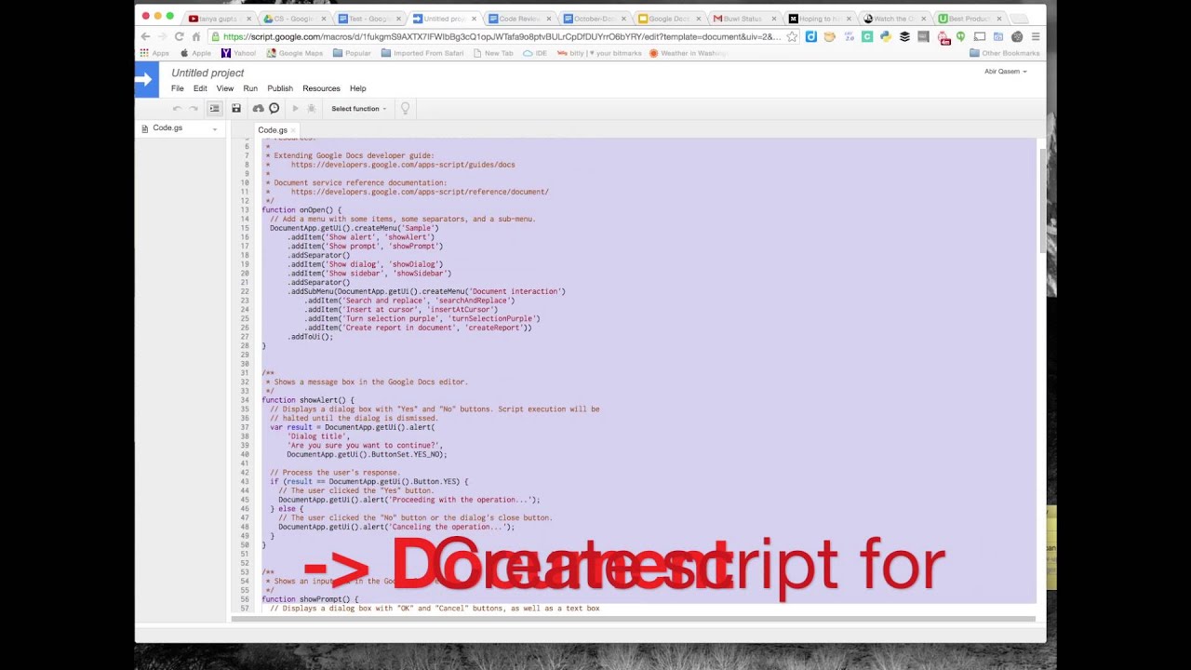Run the selected function play icon

coord(296,109)
